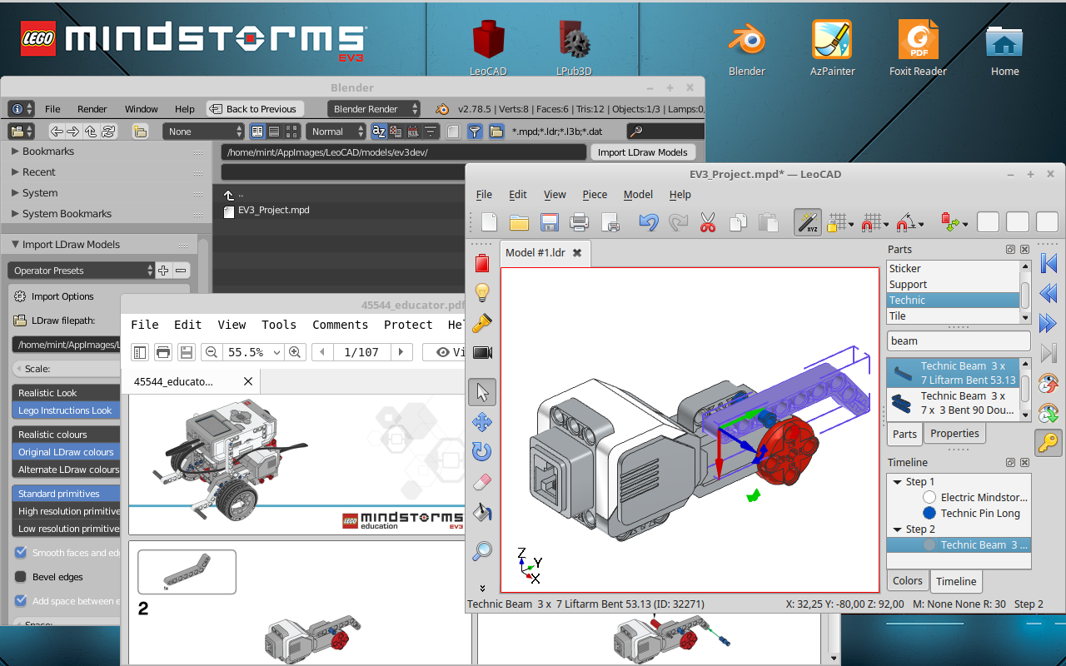
Task: Collapse Step 1 in the Timeline
Action: pos(898,482)
